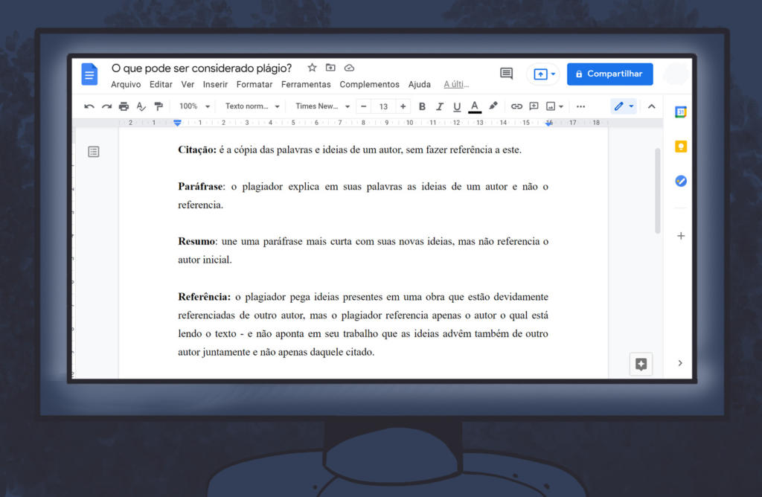This screenshot has height=497, width=762.
Task: Click the insert link icon
Action: pos(516,106)
